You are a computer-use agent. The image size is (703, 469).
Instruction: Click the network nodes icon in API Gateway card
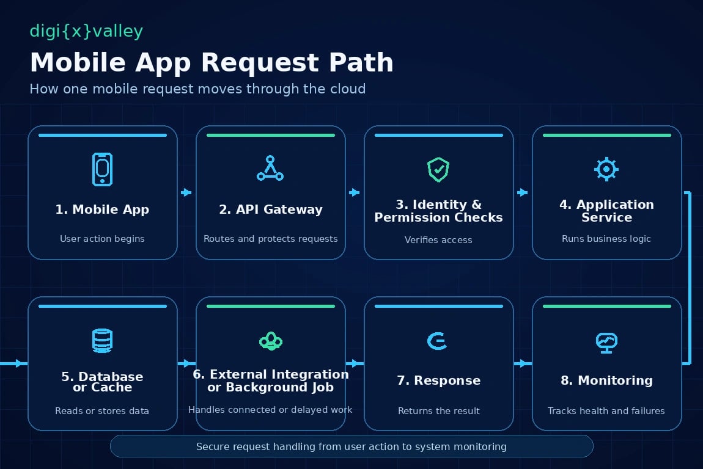(x=270, y=168)
